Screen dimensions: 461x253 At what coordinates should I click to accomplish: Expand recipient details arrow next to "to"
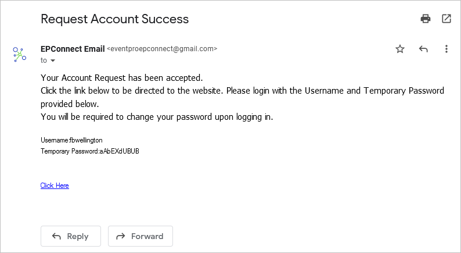click(x=53, y=60)
